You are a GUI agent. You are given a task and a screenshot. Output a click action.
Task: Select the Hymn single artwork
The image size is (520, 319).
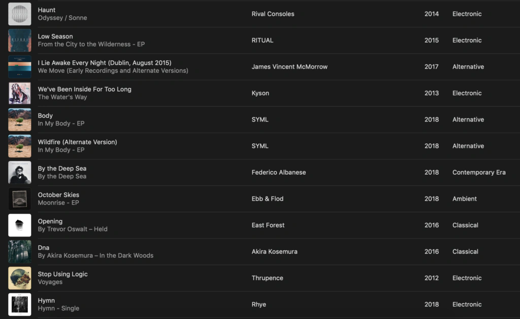pyautogui.click(x=20, y=304)
